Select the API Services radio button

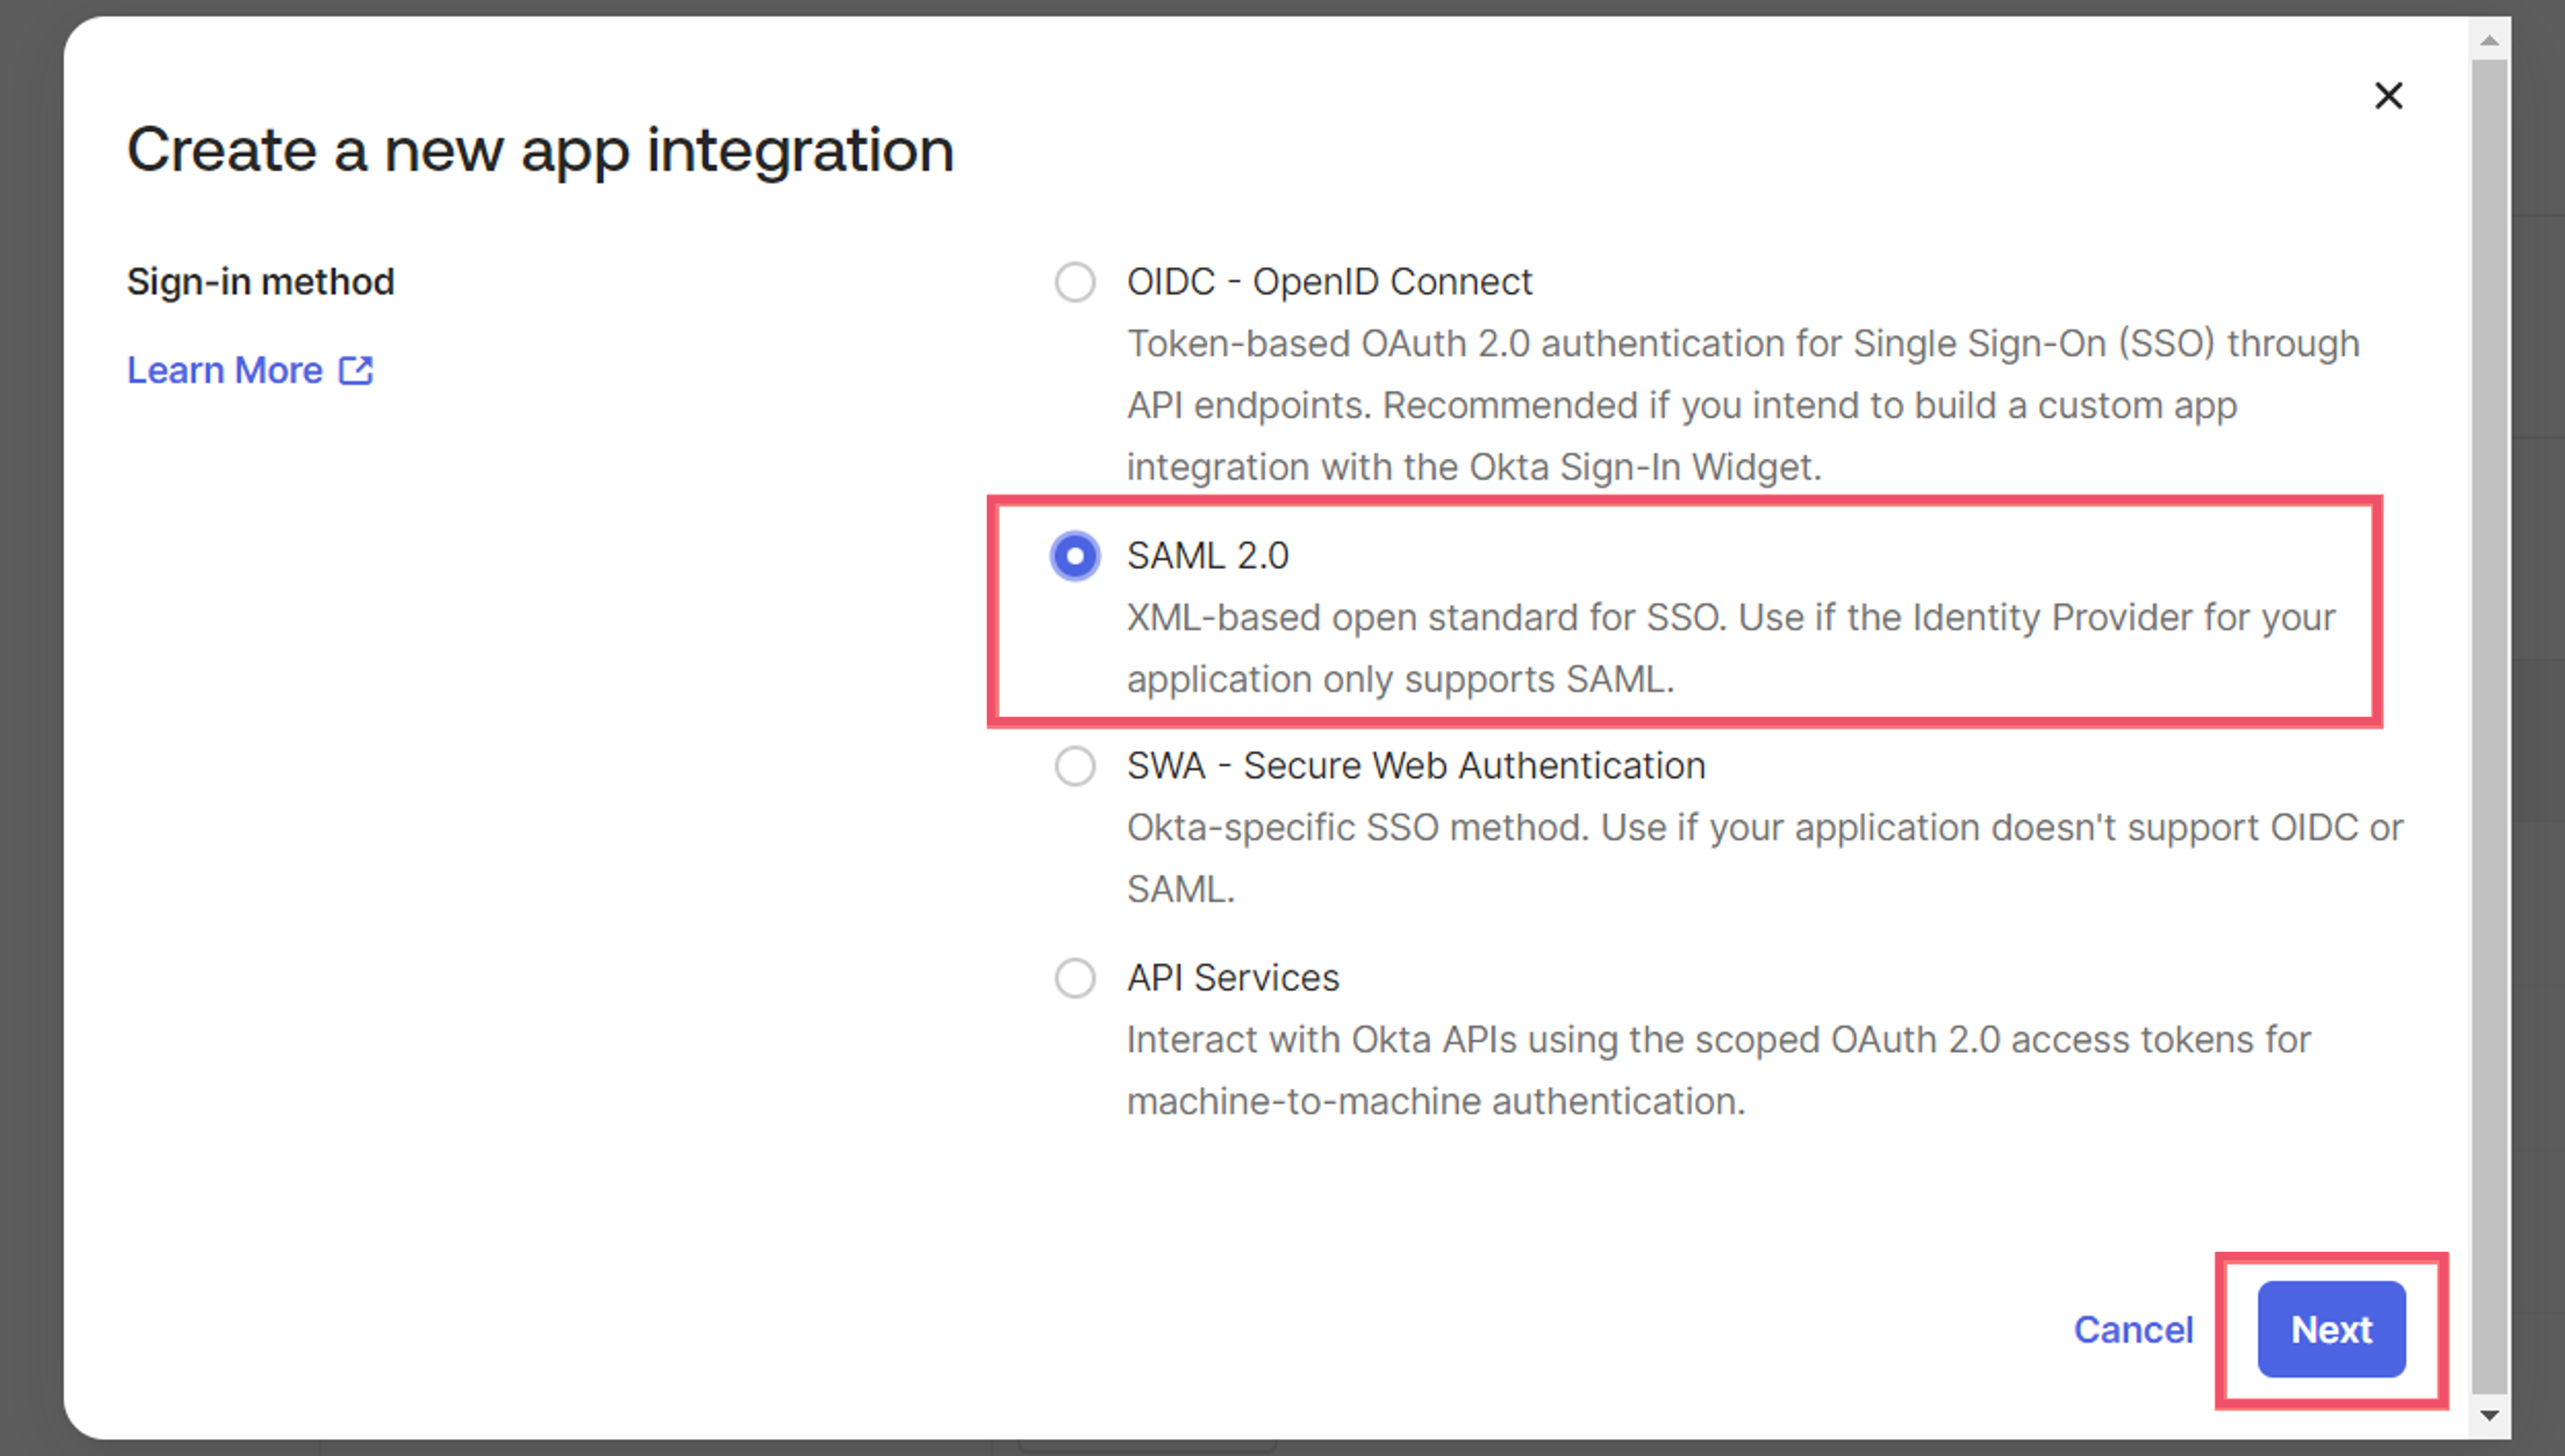[x=1074, y=978]
